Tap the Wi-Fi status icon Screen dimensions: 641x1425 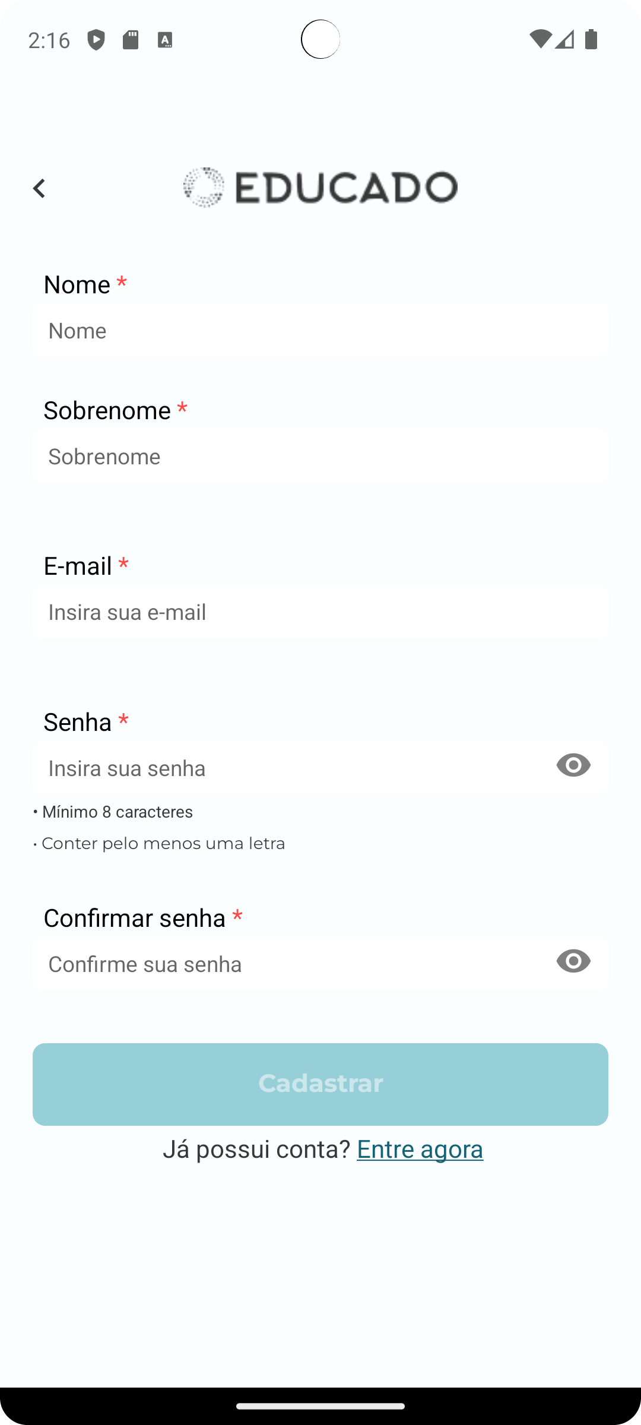tap(540, 39)
